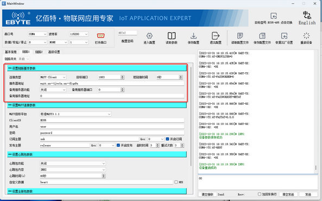Click the 退出配置 exit configuration icon
322x201 pixels.
click(x=216, y=36)
